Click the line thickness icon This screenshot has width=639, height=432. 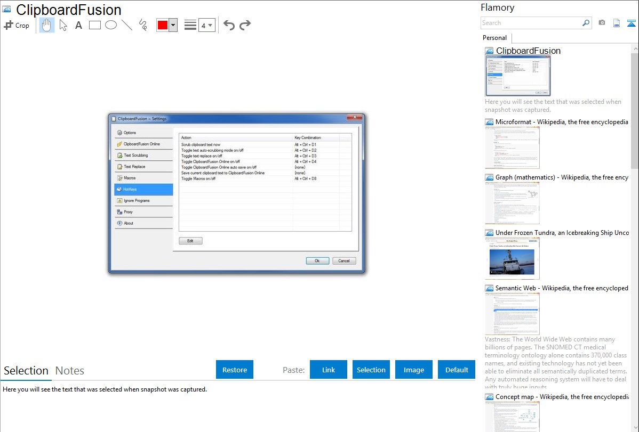pos(190,25)
